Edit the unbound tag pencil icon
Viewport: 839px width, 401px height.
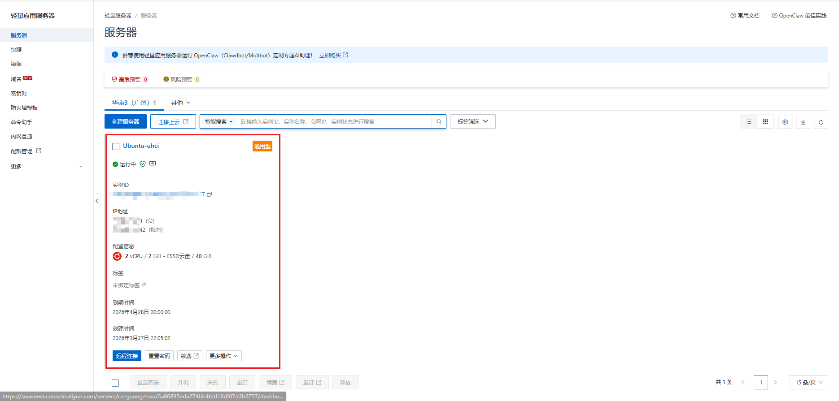(144, 285)
